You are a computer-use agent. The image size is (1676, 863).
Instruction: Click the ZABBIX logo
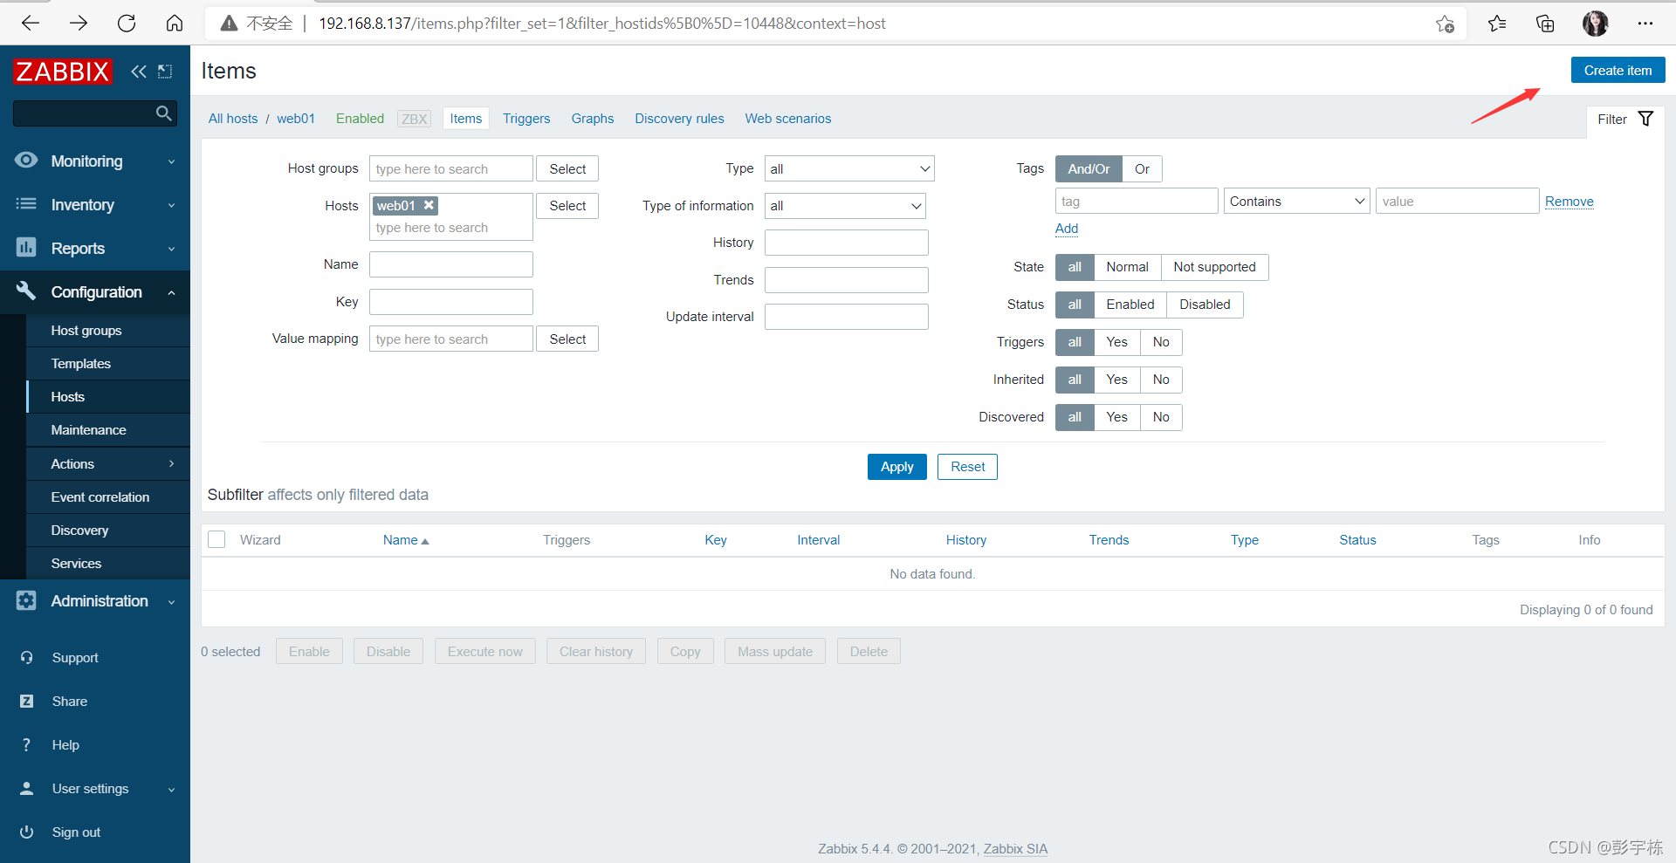[x=63, y=72]
